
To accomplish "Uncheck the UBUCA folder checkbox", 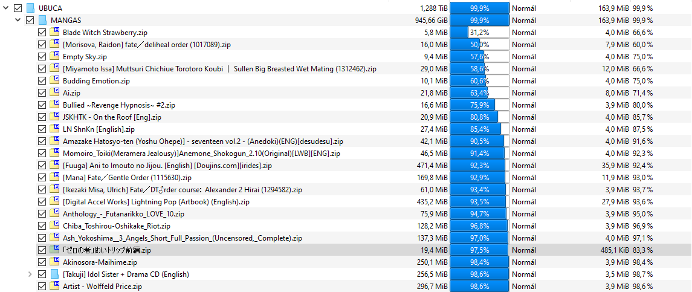I will [18, 8].
